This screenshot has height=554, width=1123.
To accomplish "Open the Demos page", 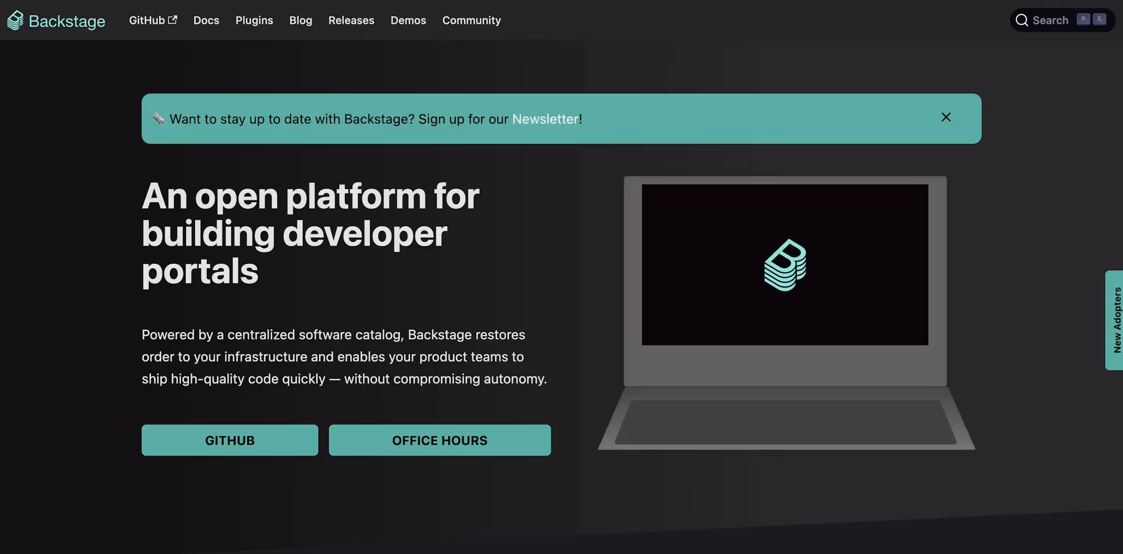I will coord(408,20).
